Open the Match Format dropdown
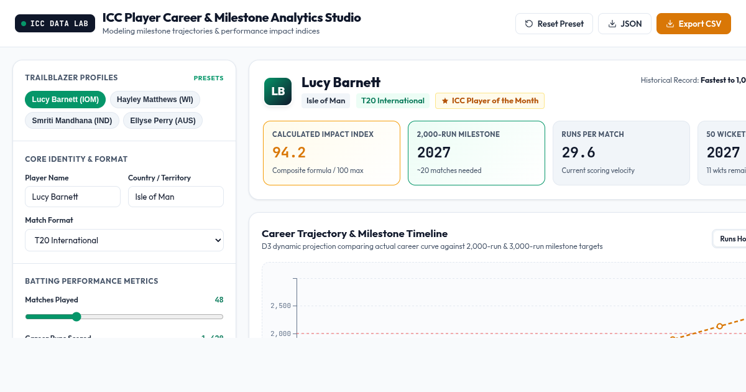The image size is (746, 392). [124, 240]
